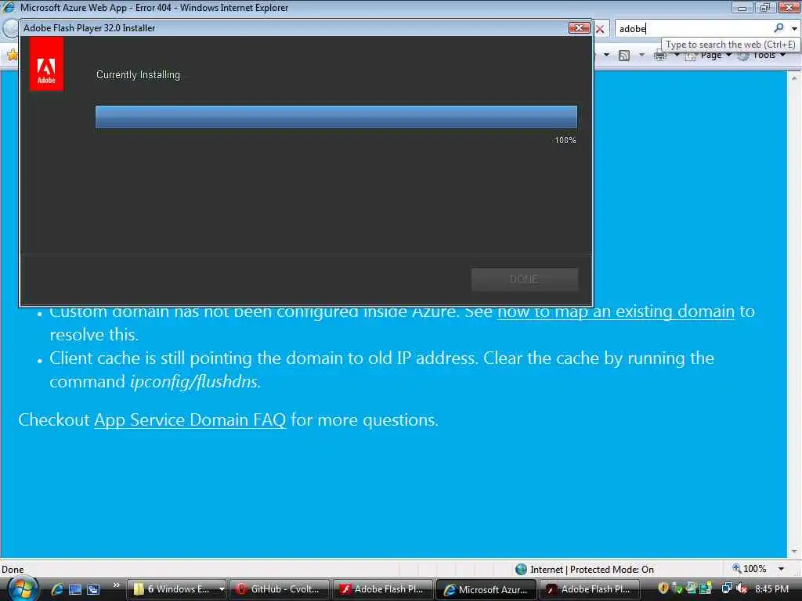This screenshot has height=601, width=802.
Task: Expand the Windows Explorer group dropdown arrow
Action: [x=222, y=589]
